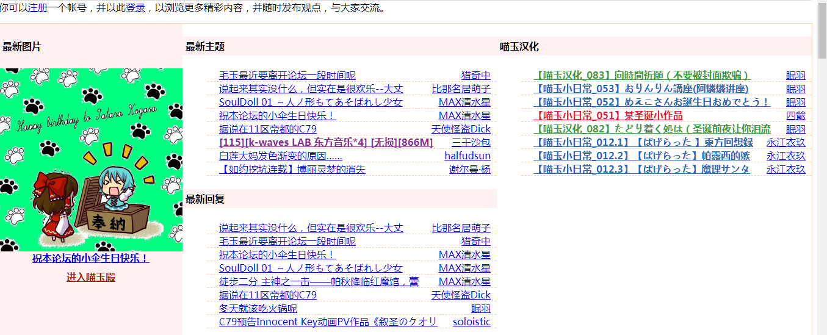Open the 登录 login link
The image size is (827, 335).
pos(135,9)
